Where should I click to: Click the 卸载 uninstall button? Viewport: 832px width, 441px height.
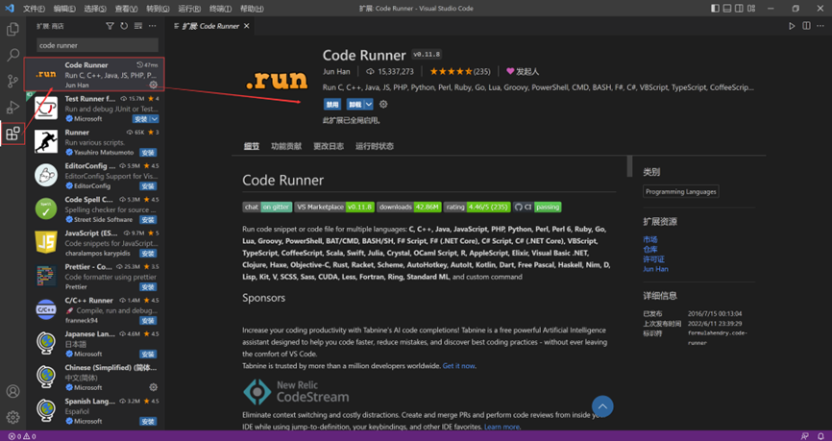(x=355, y=105)
